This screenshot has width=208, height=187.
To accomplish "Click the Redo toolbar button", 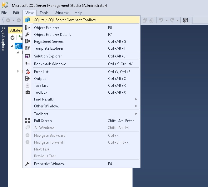I will pos(172,20).
